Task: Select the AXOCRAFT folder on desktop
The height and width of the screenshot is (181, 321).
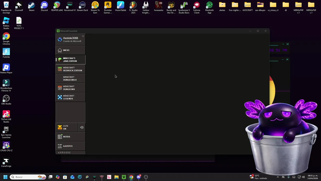Action: tap(248, 7)
